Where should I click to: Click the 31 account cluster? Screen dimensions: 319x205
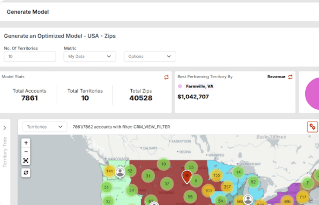pyautogui.click(x=148, y=176)
